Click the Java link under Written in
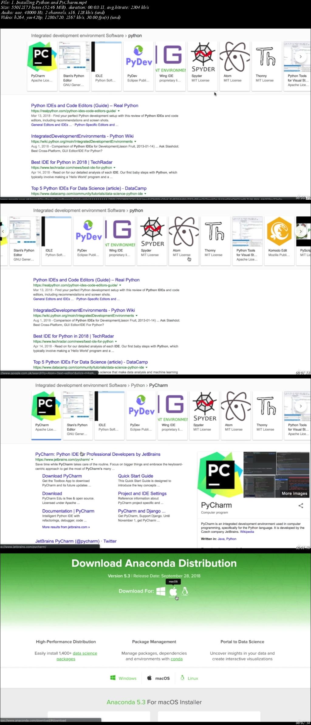Viewport: 311px width, 725px height. [x=221, y=539]
